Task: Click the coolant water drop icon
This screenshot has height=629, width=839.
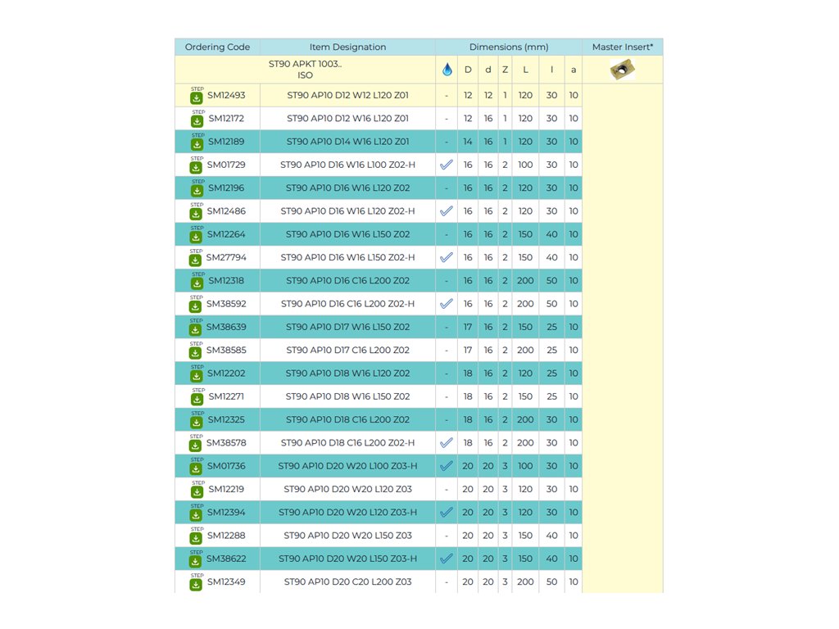Action: point(447,70)
